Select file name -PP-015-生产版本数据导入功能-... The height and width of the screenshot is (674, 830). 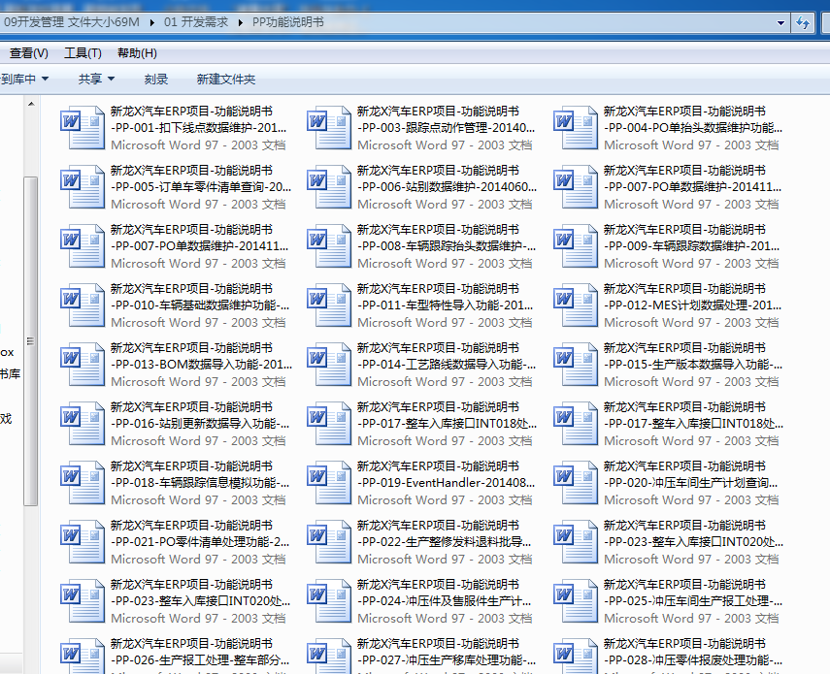coord(693,365)
